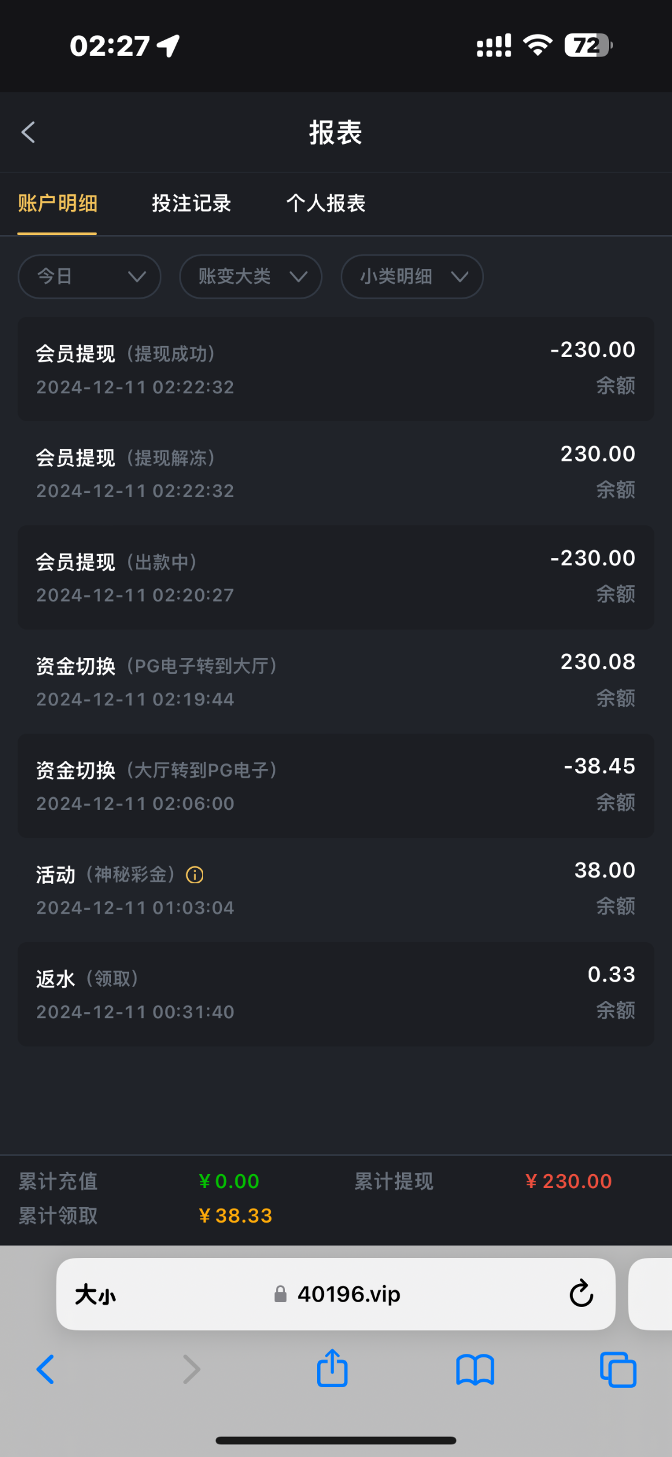Open the 提现成功 withdrawal record
Screen dimensions: 672x1457
click(x=335, y=368)
